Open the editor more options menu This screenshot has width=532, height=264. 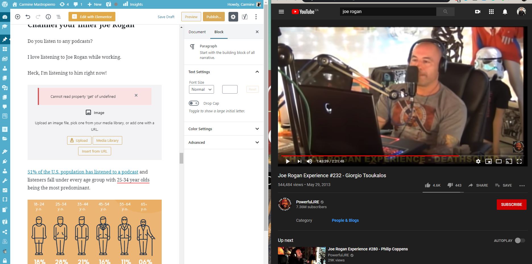256,17
